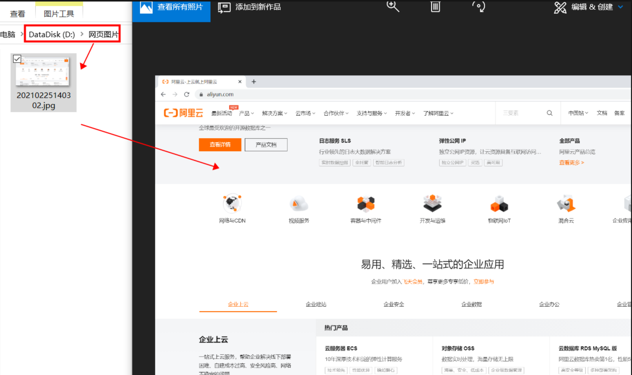
Task: Expand the chevron after DataDisk (D:) breadcrumb
Action: coord(82,35)
